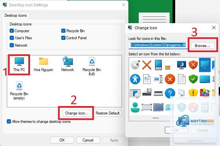Choose the blue tablet device icon
This screenshot has height=146, width=220.
tap(158, 65)
